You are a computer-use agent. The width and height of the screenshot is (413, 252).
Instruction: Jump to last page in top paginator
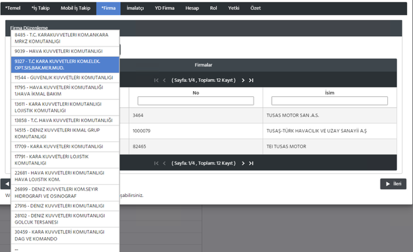click(251, 80)
